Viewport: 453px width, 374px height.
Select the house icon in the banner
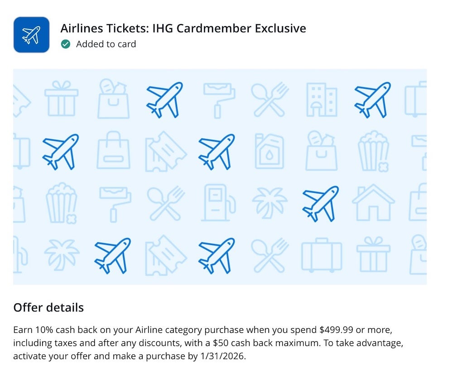point(372,203)
